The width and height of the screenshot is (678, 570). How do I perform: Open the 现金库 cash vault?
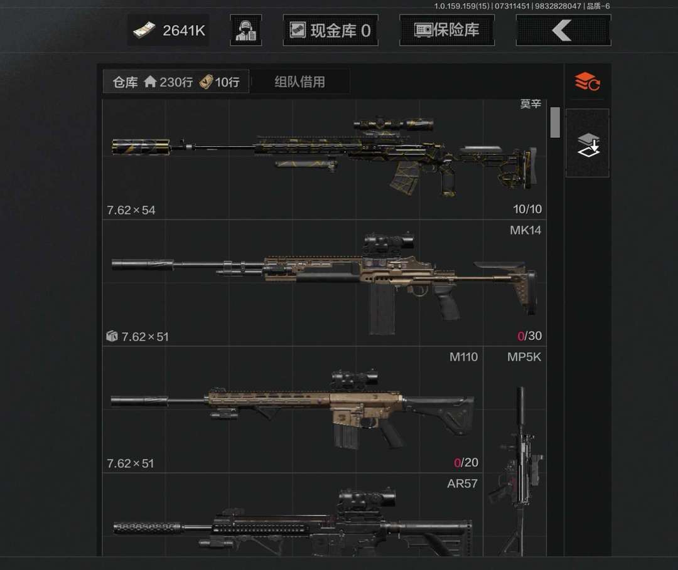(x=330, y=30)
